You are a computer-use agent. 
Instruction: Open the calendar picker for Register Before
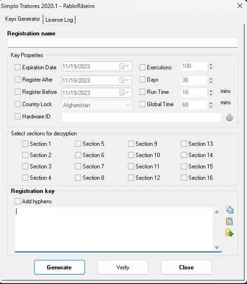pos(124,92)
